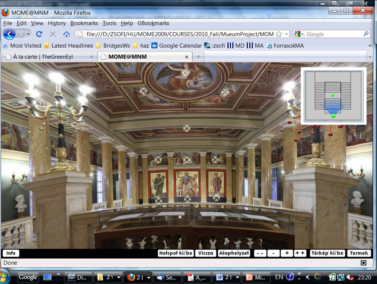The height and width of the screenshot is (284, 377).
Task: Open the GBookmarks menu
Action: [x=153, y=23]
